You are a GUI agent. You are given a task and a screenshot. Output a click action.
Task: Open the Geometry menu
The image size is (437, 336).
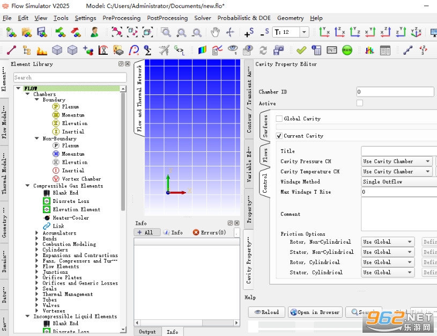click(x=291, y=18)
